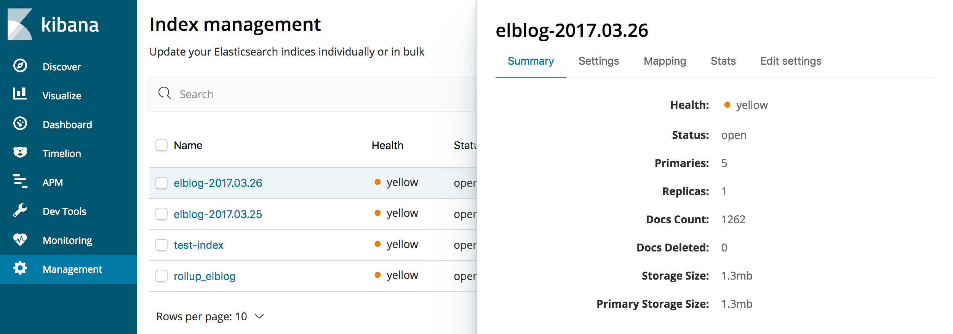This screenshot has height=334, width=953.
Task: Open APM via its lines icon
Action: (x=20, y=181)
